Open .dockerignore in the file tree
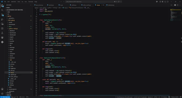The width and height of the screenshot is (182, 98). pyautogui.click(x=13, y=89)
